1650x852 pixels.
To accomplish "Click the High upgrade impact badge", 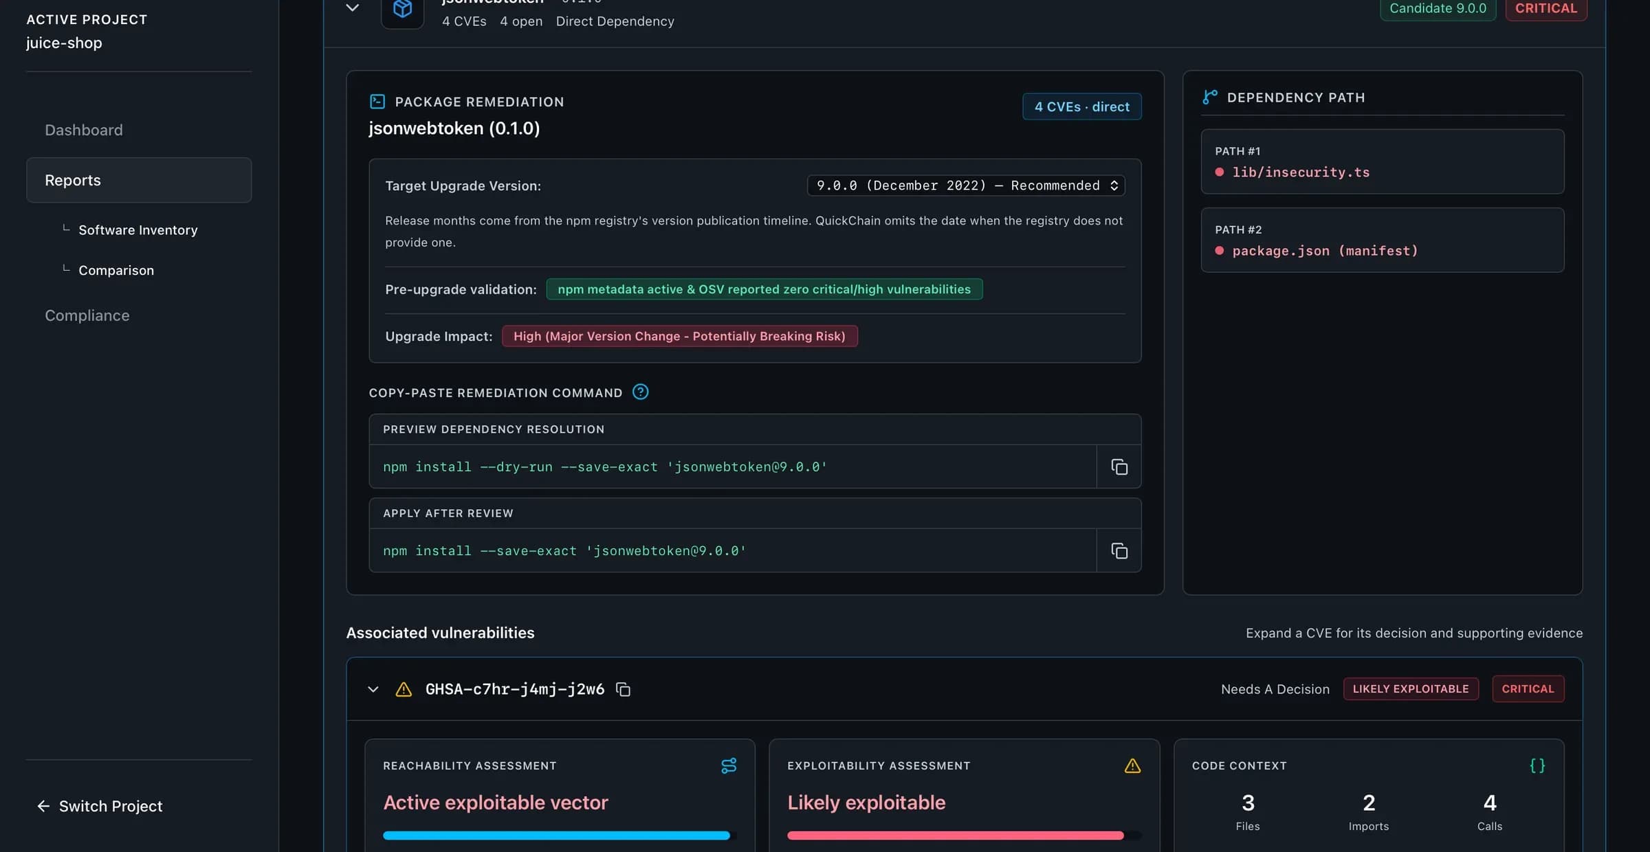I will [679, 336].
